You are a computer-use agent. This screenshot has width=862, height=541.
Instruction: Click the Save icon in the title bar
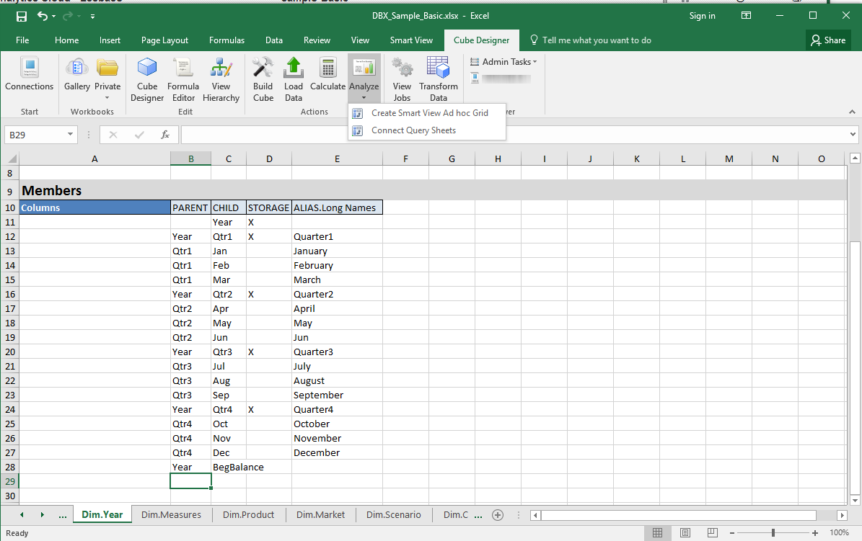pyautogui.click(x=22, y=17)
